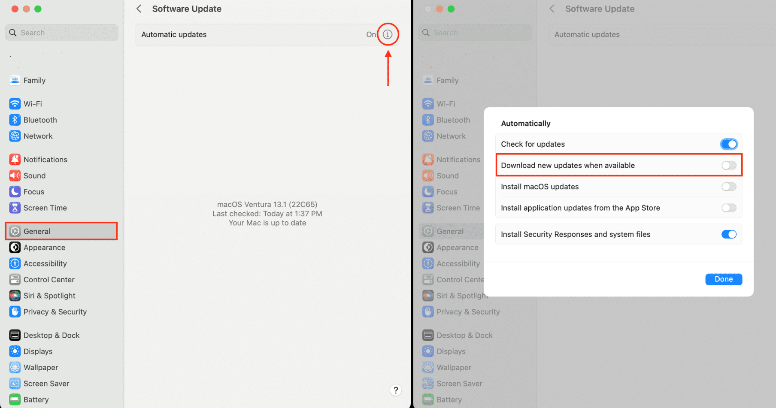This screenshot has height=408, width=776.
Task: Click macOS Ventura 13.1 (22C65) version text
Action: point(267,204)
